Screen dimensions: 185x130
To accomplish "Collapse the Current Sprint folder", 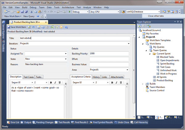I will [150, 54].
